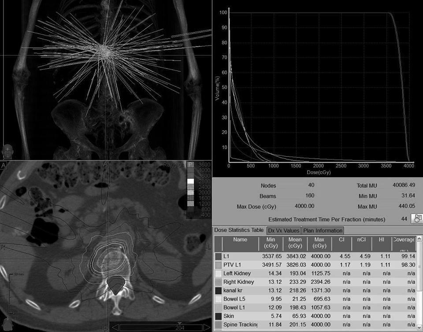Screen dimensions: 423x332
Task: Click the estimated treatment time value 44
Action: [404, 219]
